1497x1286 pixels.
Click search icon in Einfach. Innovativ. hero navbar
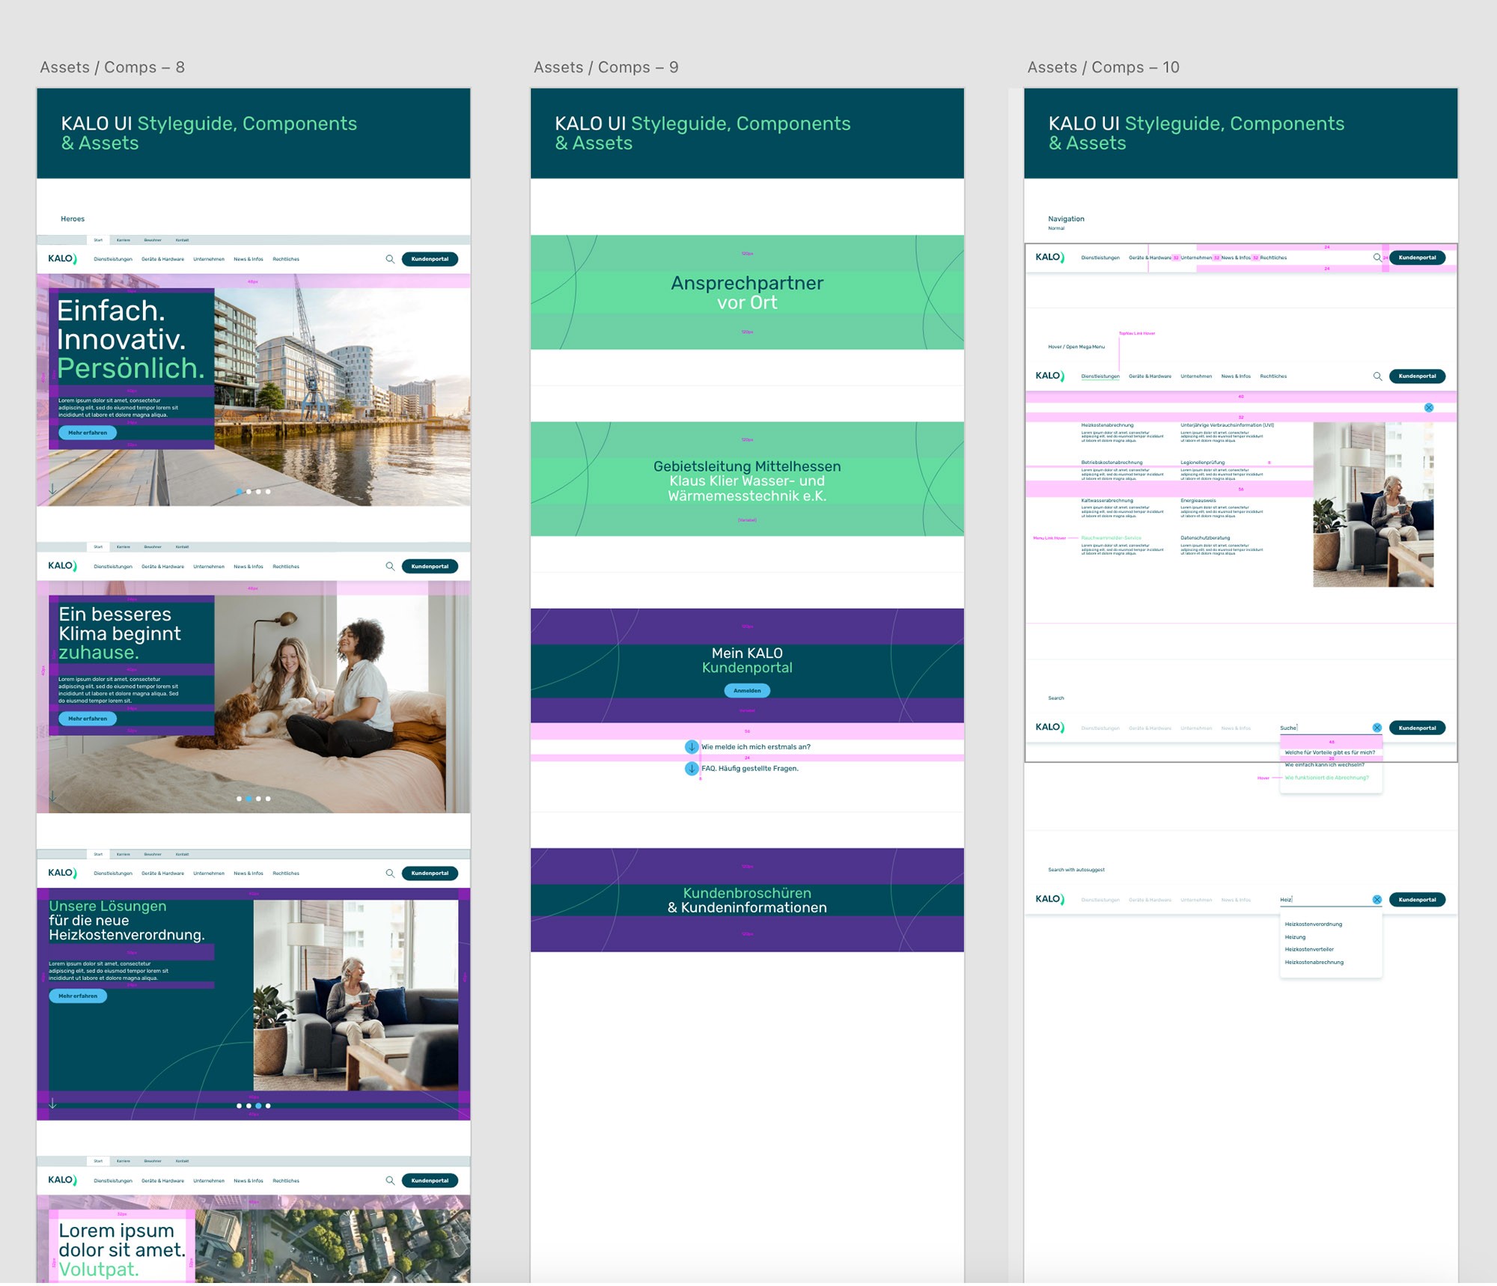[x=390, y=259]
